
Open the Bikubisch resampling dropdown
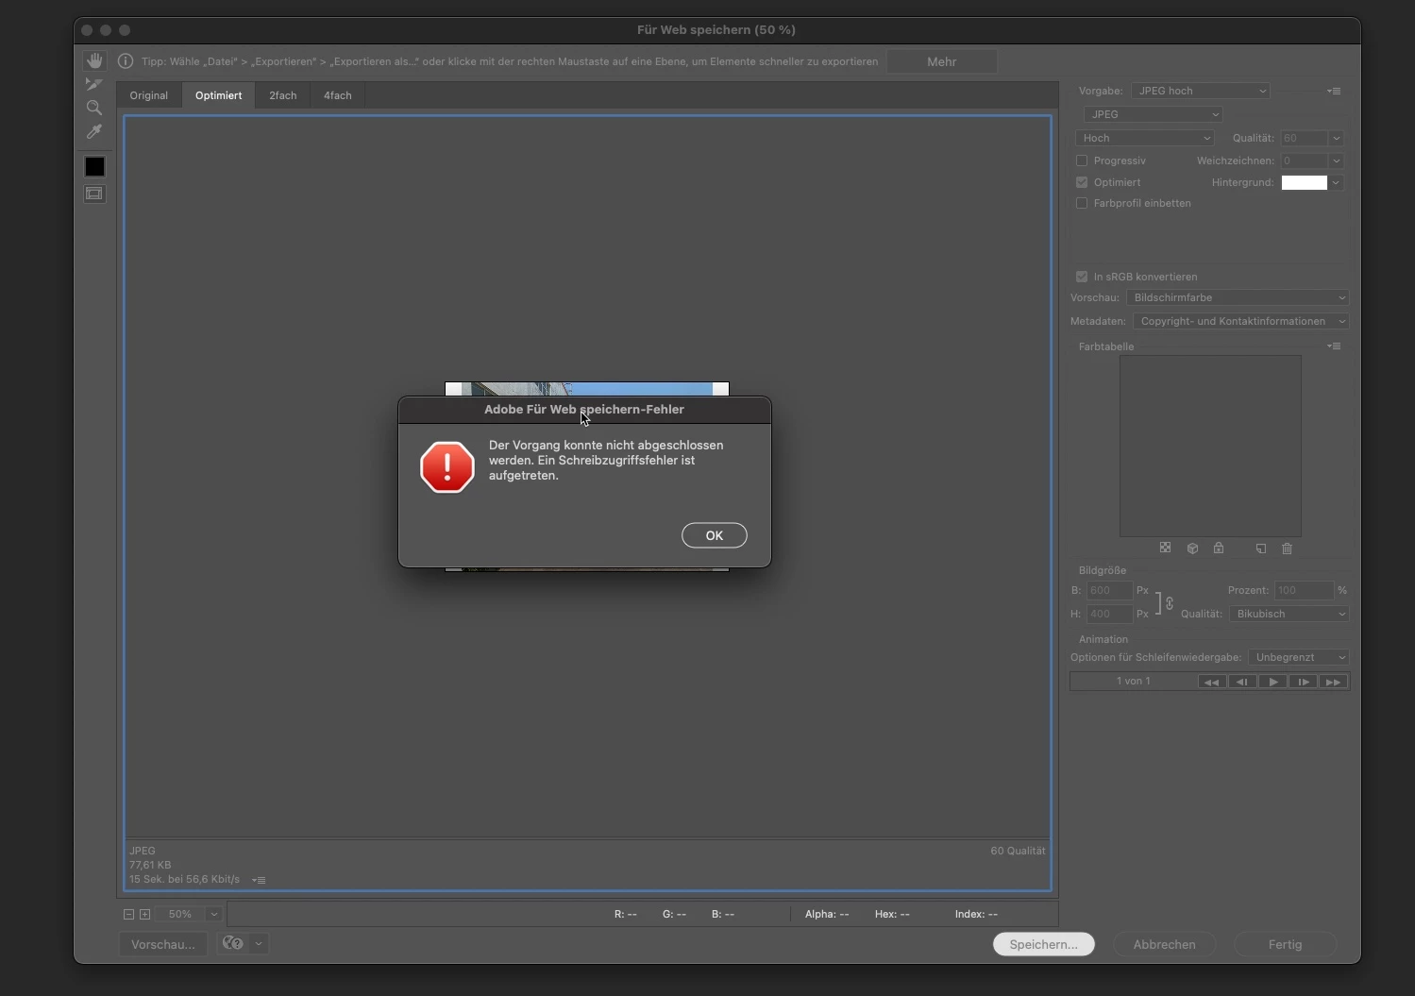pos(1289,614)
